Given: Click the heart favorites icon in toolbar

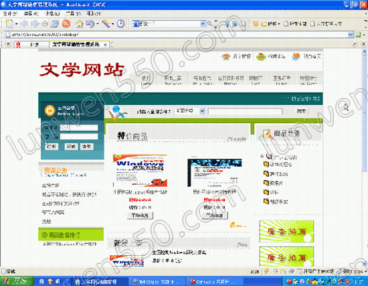Looking at the screenshot, I should pyautogui.click(x=256, y=23).
